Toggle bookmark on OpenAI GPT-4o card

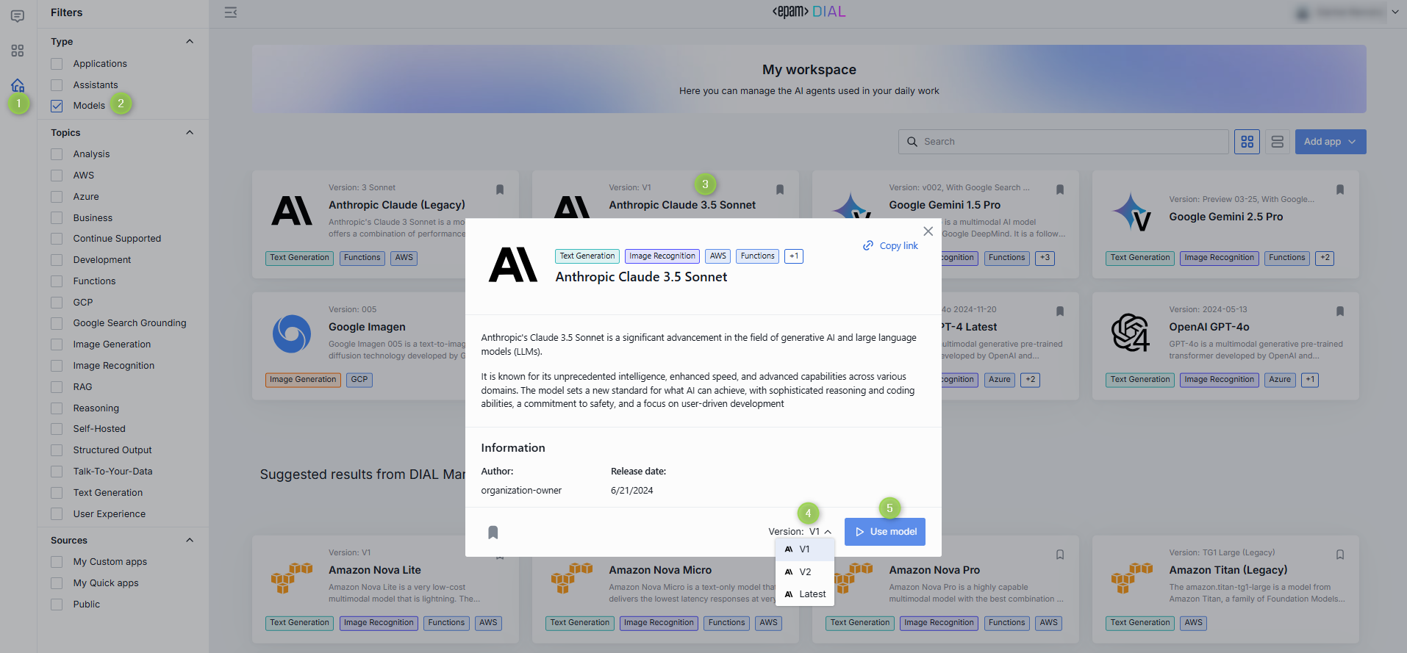click(x=1340, y=311)
